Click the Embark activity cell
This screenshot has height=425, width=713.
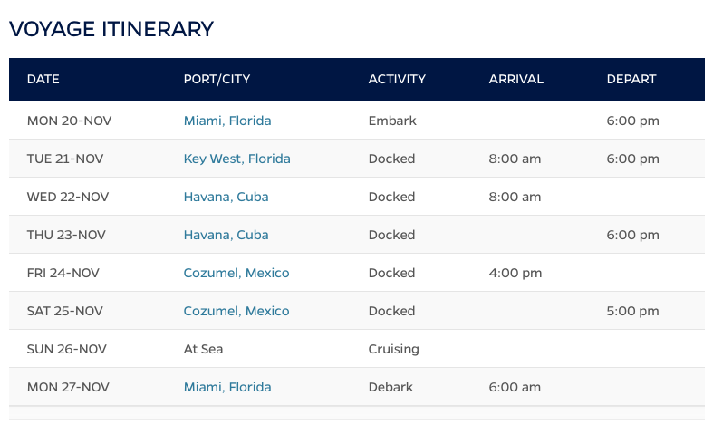(392, 121)
